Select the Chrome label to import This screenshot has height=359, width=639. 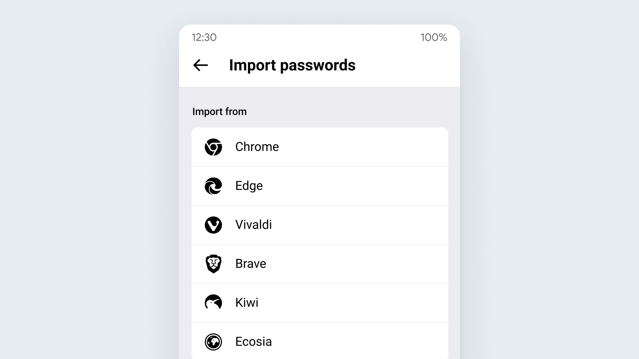coord(257,147)
